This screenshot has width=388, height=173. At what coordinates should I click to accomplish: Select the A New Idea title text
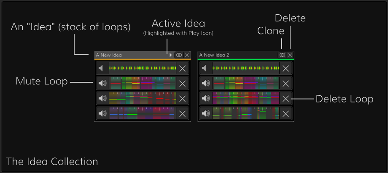[109, 55]
